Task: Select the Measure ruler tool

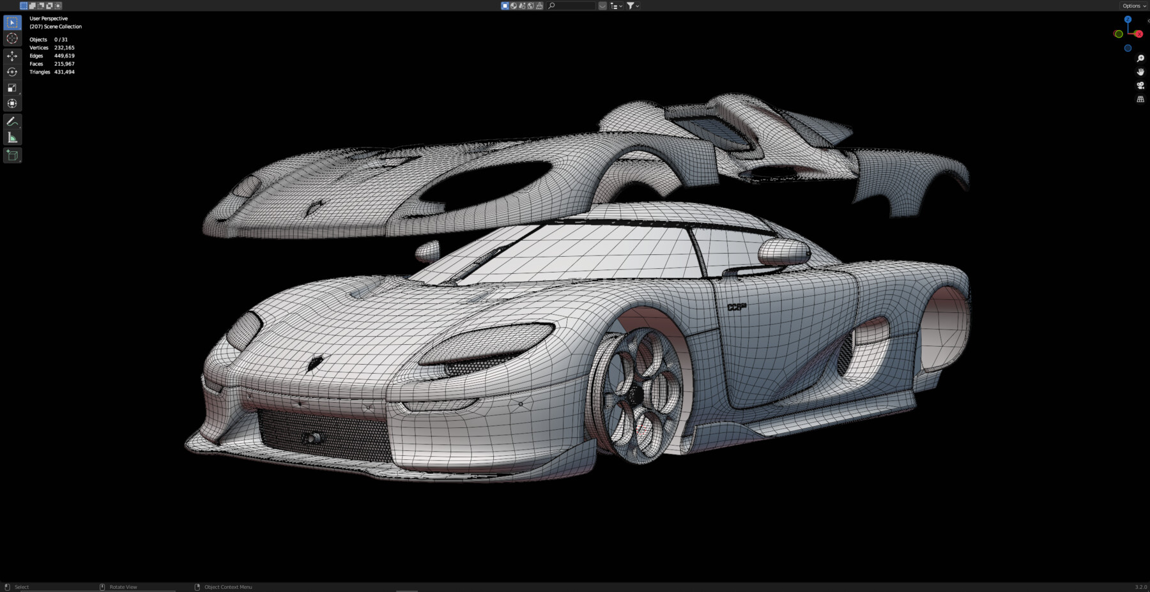Action: (12, 137)
